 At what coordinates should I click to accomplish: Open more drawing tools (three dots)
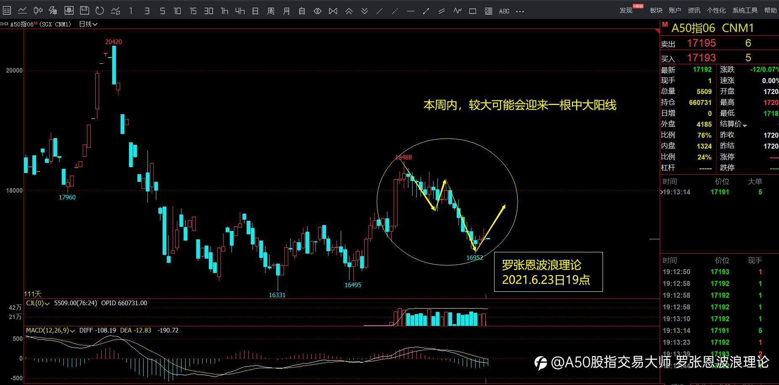(x=520, y=11)
